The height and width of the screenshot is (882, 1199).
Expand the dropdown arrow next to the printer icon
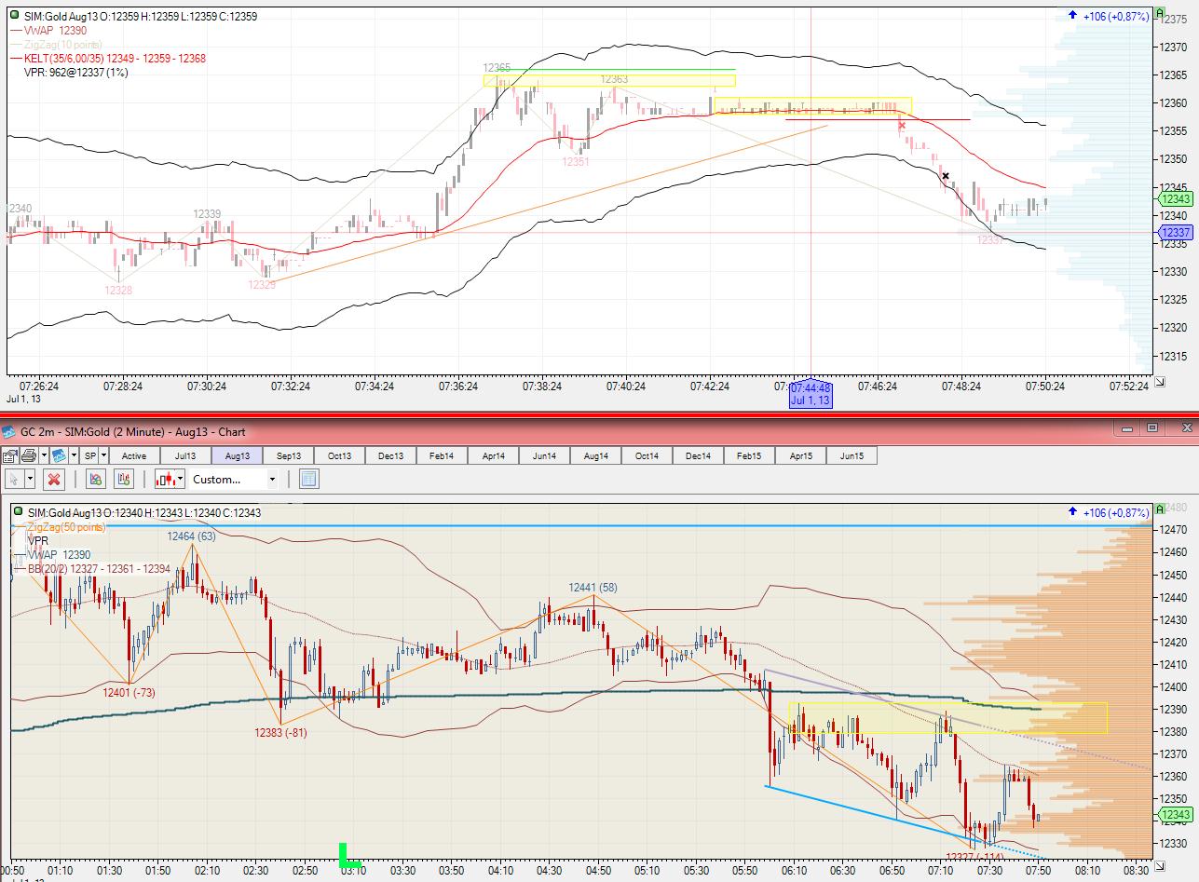[x=42, y=455]
